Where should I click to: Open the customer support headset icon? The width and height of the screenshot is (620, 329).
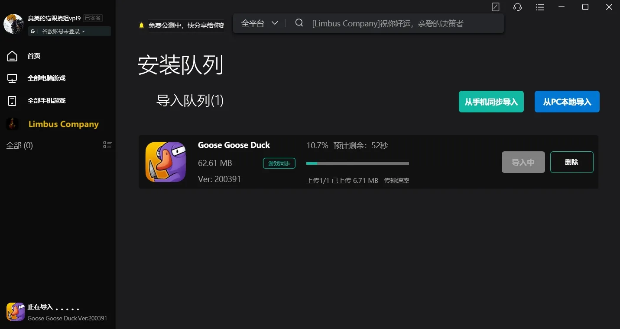pos(517,7)
